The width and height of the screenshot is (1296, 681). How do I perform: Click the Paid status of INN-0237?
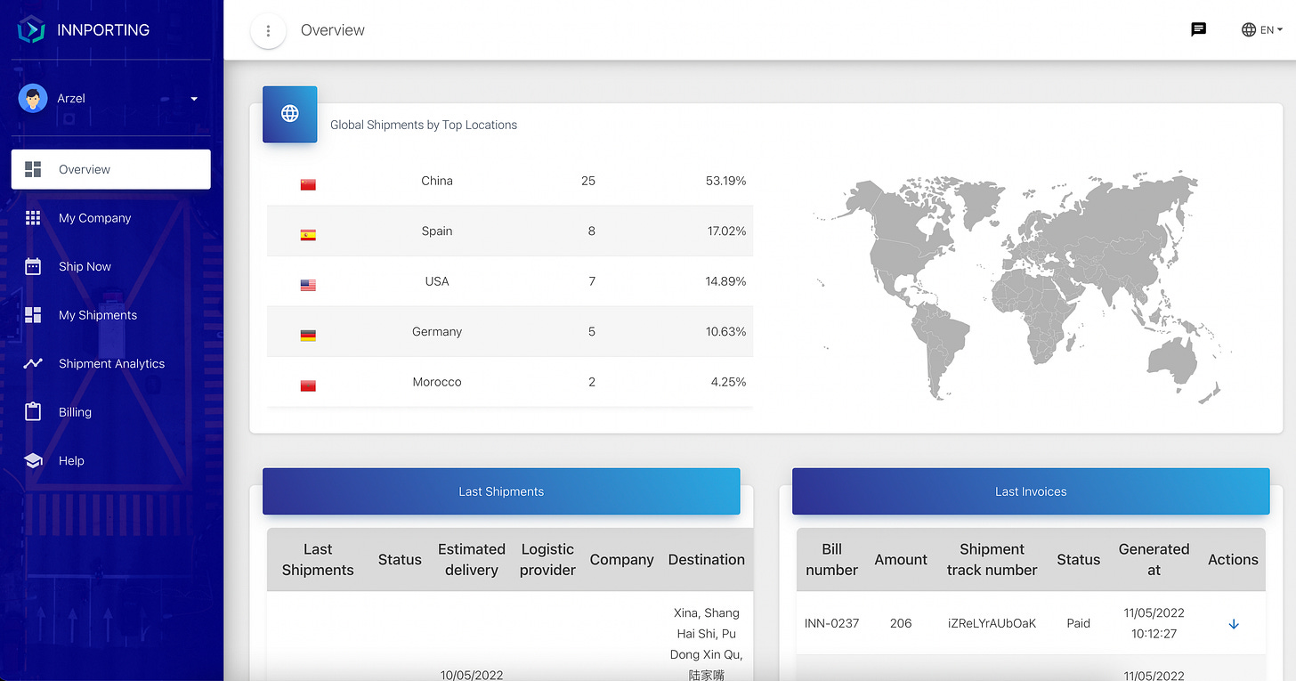[x=1078, y=623]
